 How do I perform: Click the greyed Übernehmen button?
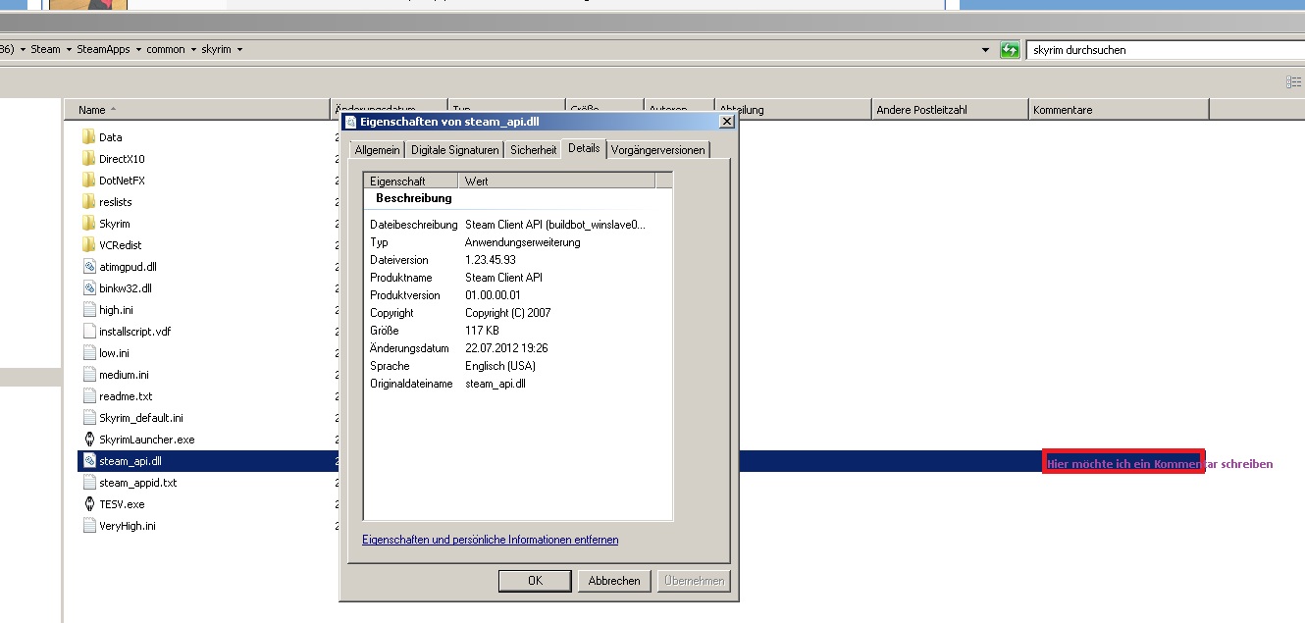694,581
